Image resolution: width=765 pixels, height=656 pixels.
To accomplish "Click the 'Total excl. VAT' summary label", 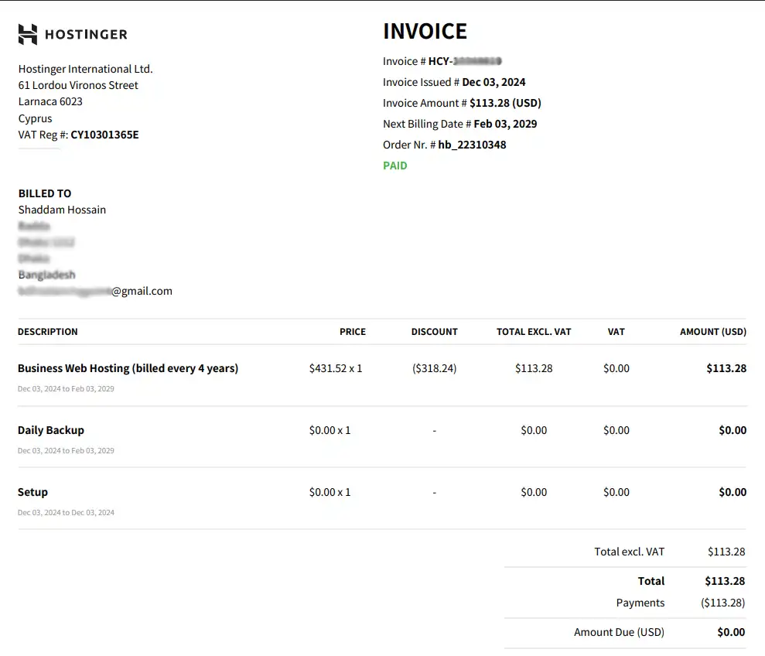I will [x=630, y=552].
